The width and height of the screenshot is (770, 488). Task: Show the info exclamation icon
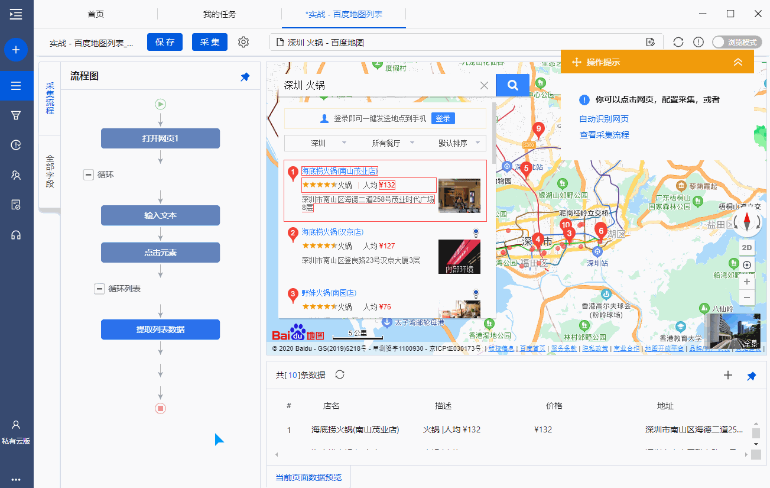point(698,42)
